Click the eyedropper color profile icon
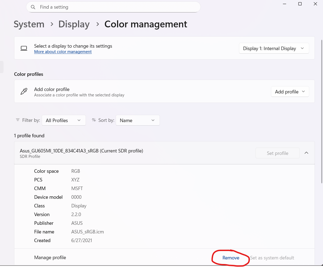The image size is (323, 267). [x=24, y=92]
